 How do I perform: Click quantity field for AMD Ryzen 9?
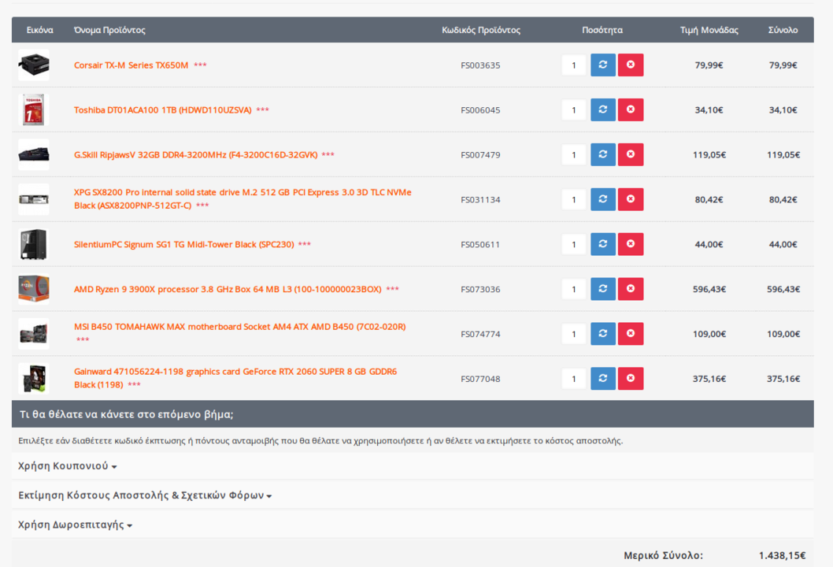click(x=574, y=289)
